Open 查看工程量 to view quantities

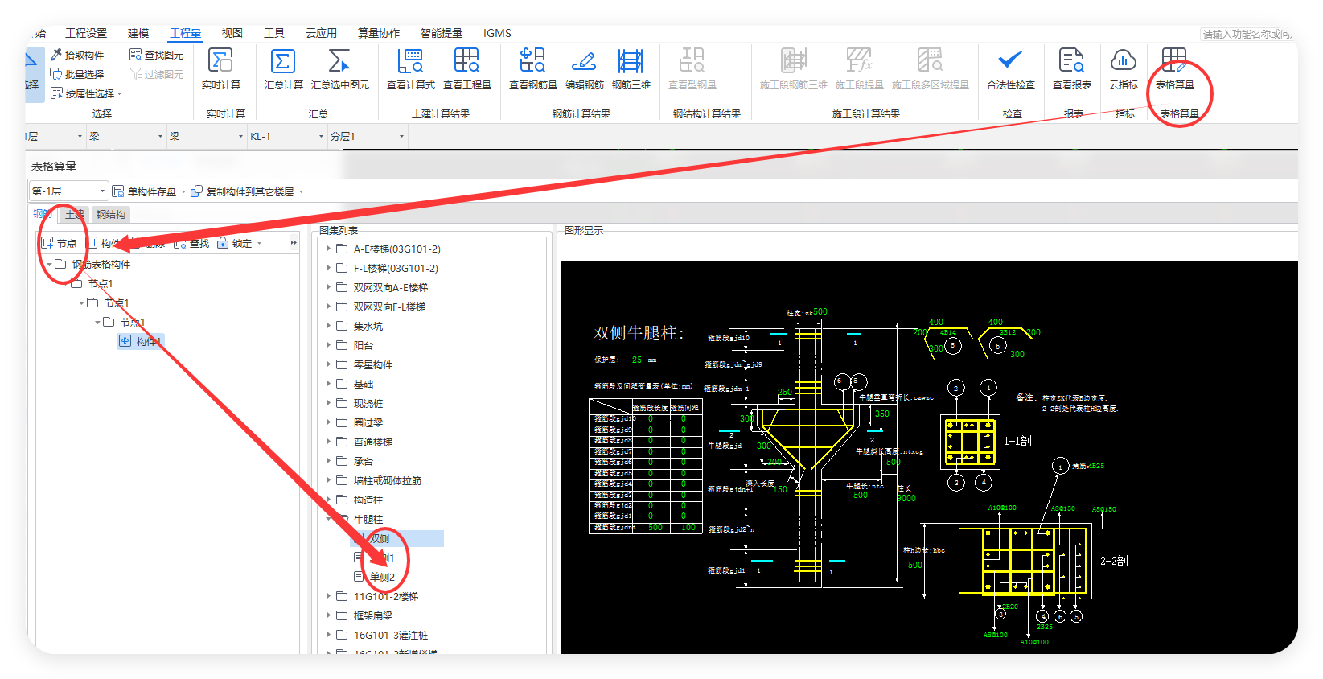click(x=466, y=69)
